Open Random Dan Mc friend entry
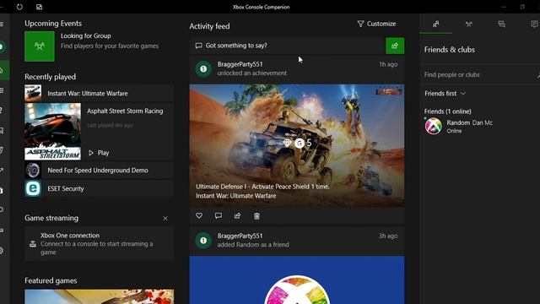The image size is (540, 304). (x=480, y=126)
